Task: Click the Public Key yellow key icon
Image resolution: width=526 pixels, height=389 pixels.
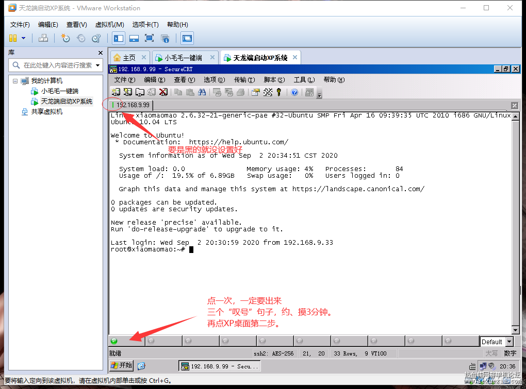Action: (279, 92)
